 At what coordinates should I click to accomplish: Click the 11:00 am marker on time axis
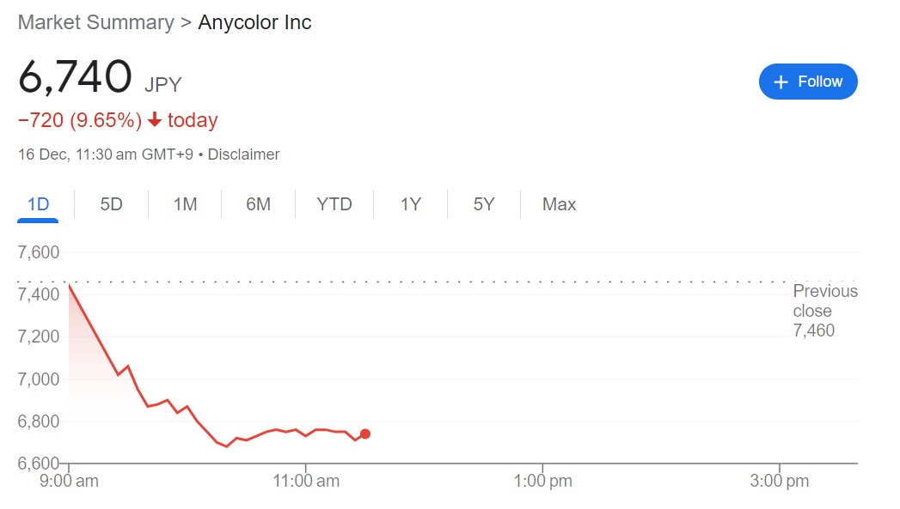306,481
